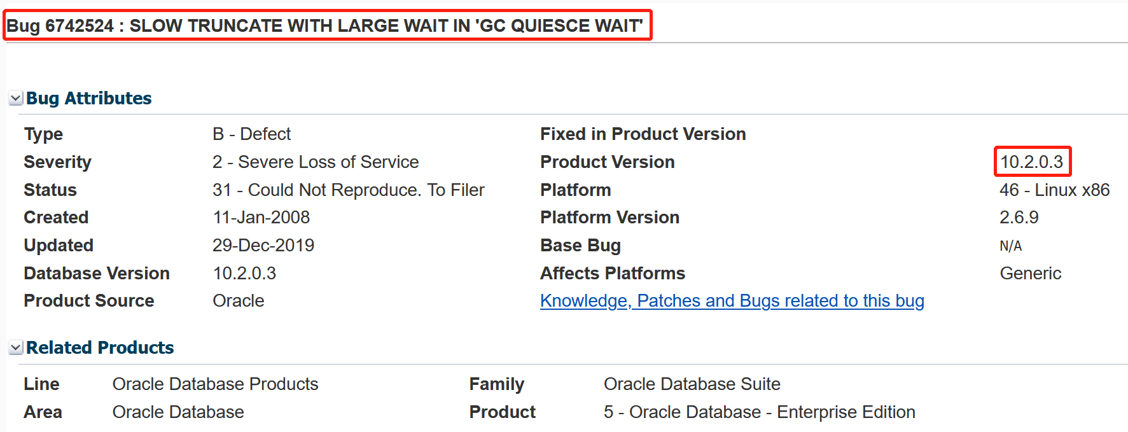Image resolution: width=1128 pixels, height=432 pixels.
Task: Click the 'Oracle Database Suite' family value
Action: [x=692, y=384]
